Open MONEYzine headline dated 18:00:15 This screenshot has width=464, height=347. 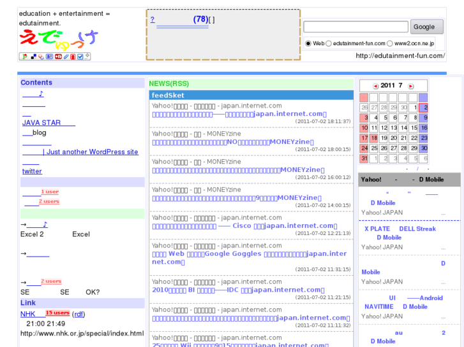click(x=233, y=142)
